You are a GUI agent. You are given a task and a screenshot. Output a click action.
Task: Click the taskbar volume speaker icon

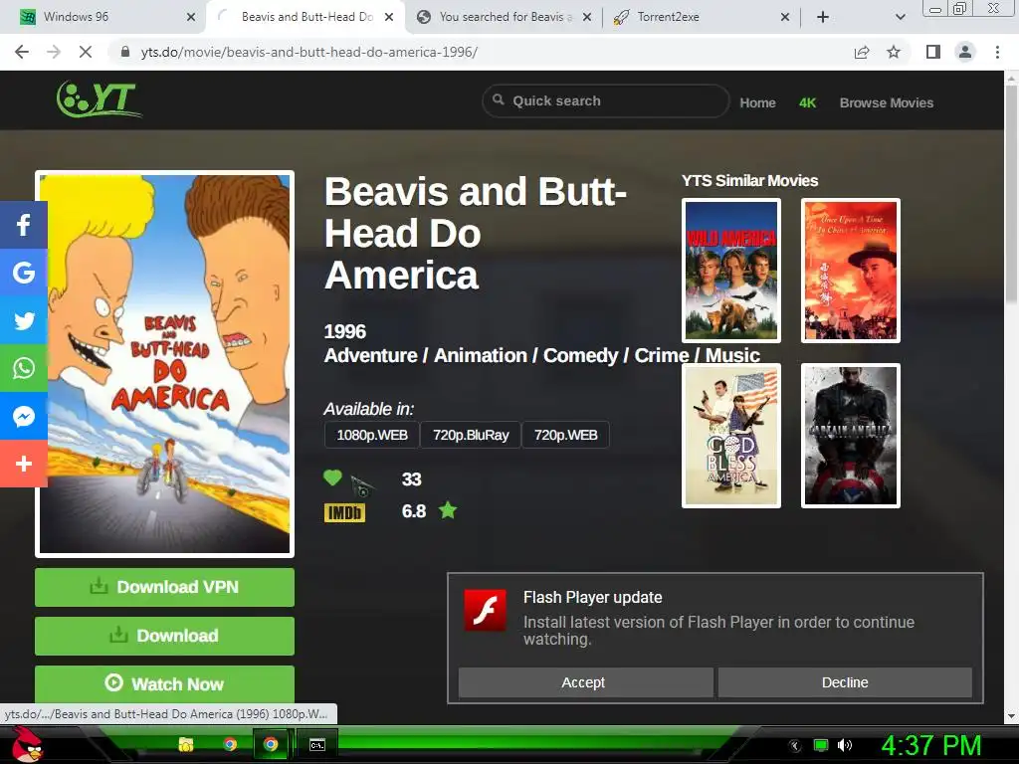tap(845, 745)
